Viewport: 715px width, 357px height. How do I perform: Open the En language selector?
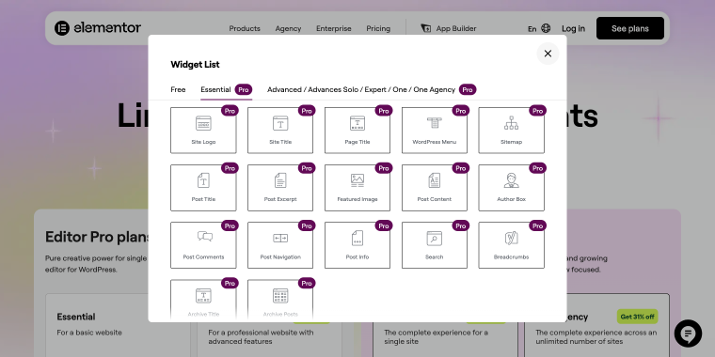(532, 29)
